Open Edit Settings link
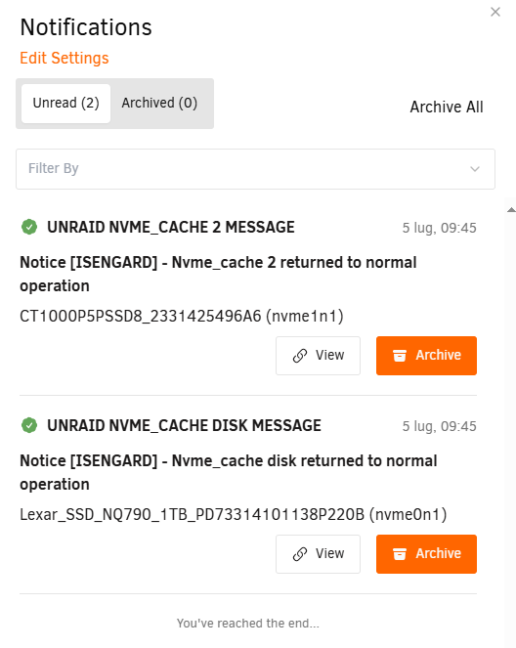The image size is (516, 648). coord(64,58)
